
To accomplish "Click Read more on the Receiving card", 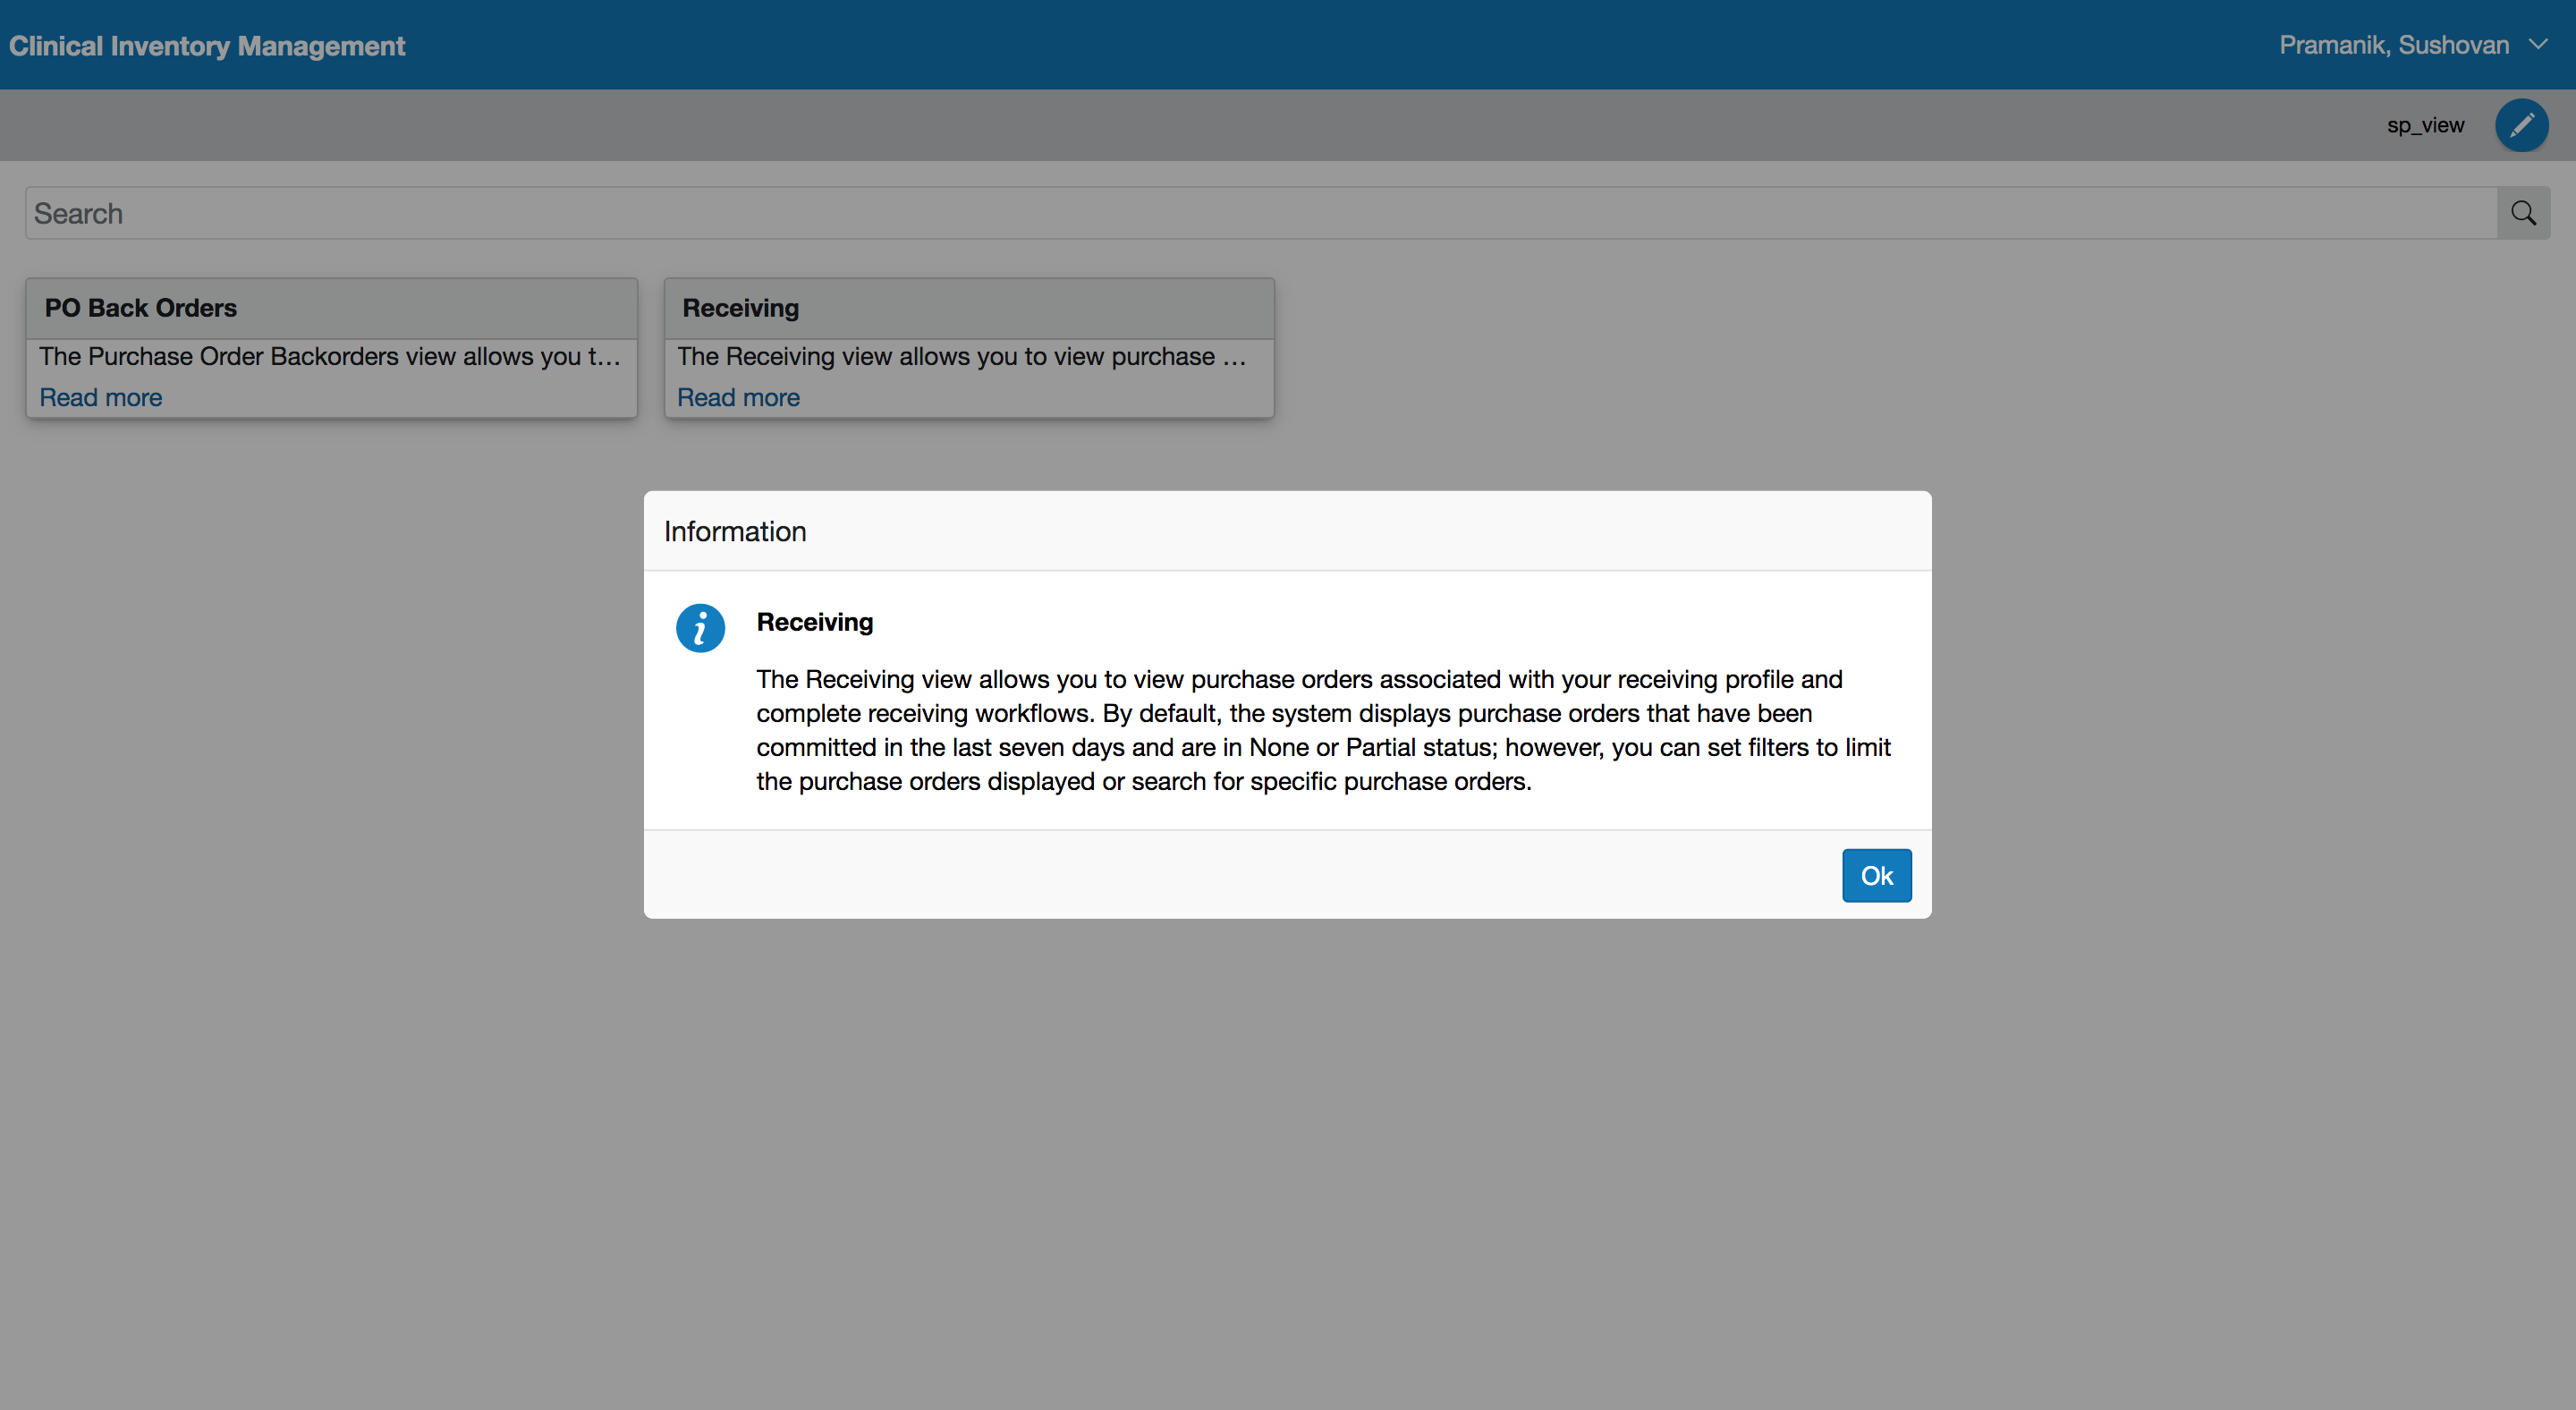I will 737,397.
